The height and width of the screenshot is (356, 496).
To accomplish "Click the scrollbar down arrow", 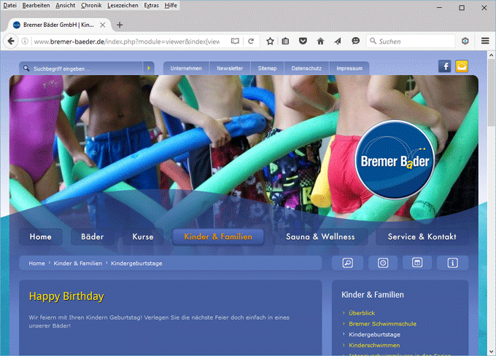I will (491, 351).
